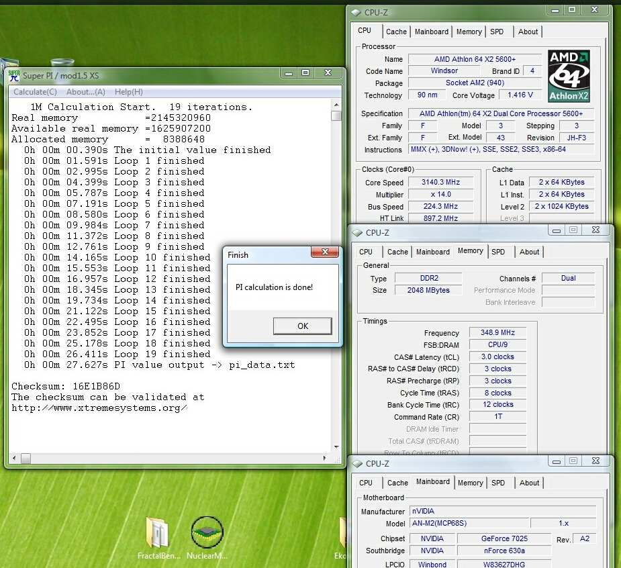Open the FractalBen... folder on desktop

coord(158,538)
